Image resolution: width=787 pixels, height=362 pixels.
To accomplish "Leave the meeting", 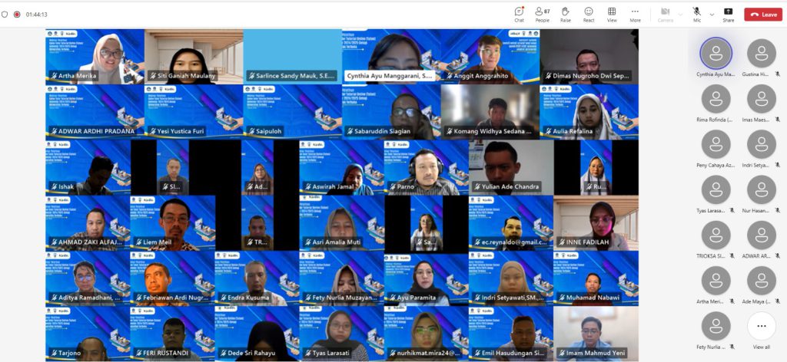I will point(762,14).
